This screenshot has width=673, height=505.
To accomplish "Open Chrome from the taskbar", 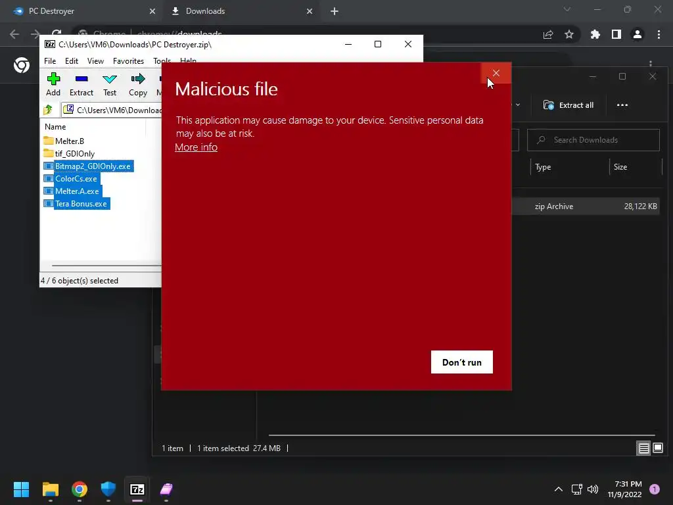I will 80,489.
